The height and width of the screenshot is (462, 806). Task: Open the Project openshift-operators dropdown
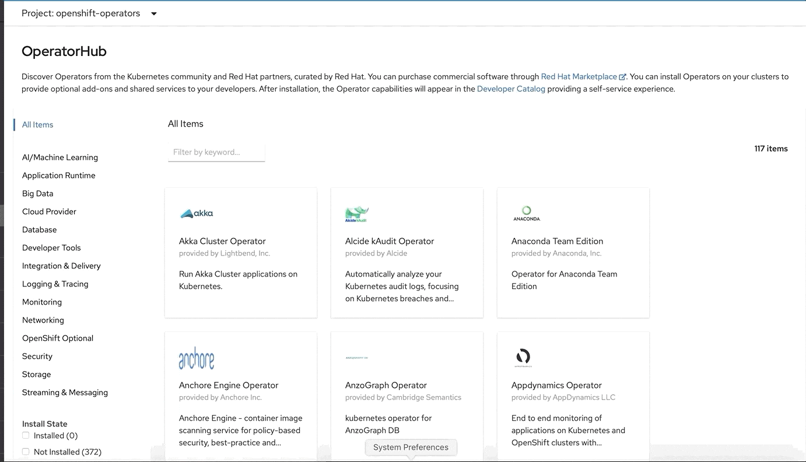[x=89, y=13]
